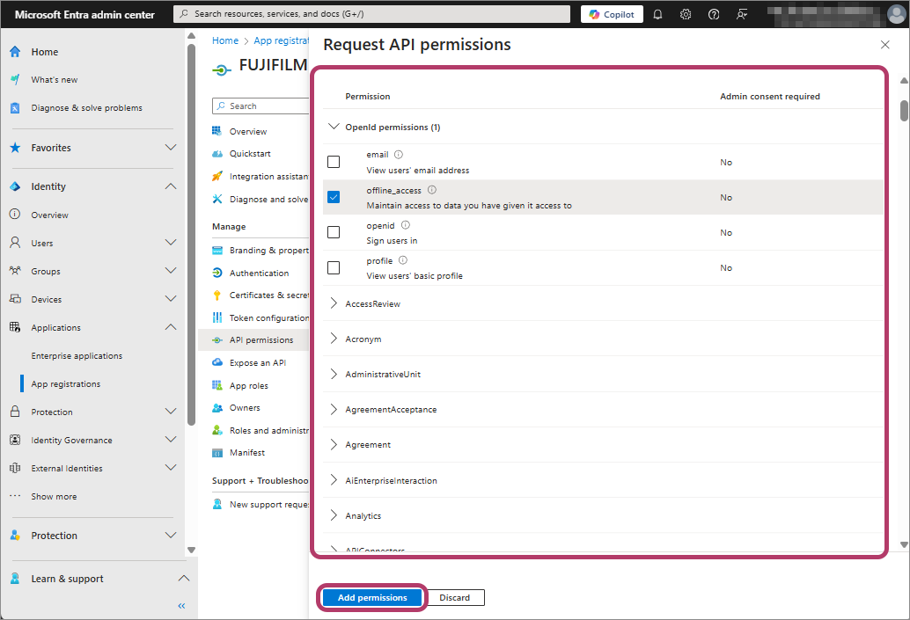Expand the Agreement permission group
The image size is (910, 620).
tap(334, 444)
